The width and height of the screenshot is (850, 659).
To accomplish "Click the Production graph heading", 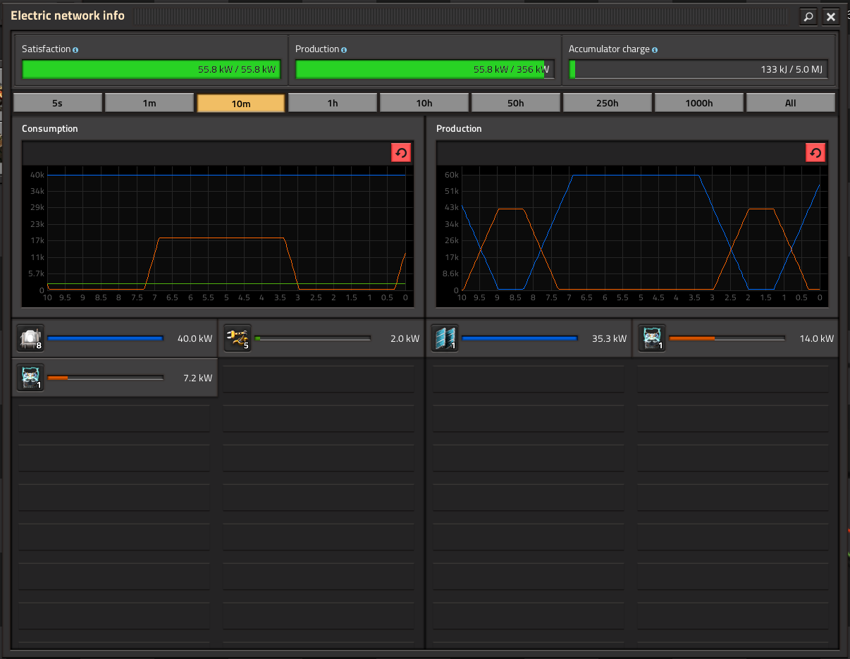I will tap(459, 129).
